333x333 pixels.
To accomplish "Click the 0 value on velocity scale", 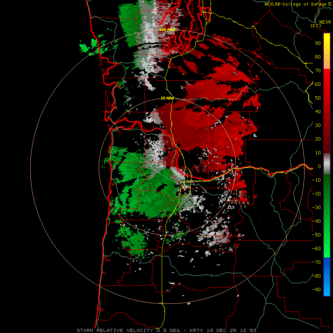I will click(319, 166).
